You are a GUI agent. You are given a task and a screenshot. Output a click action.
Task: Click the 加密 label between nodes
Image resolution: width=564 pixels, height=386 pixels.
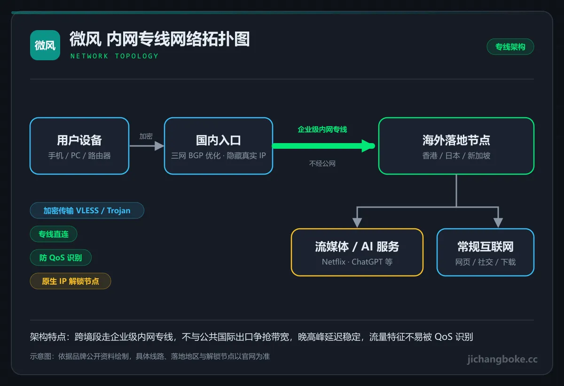coord(146,136)
